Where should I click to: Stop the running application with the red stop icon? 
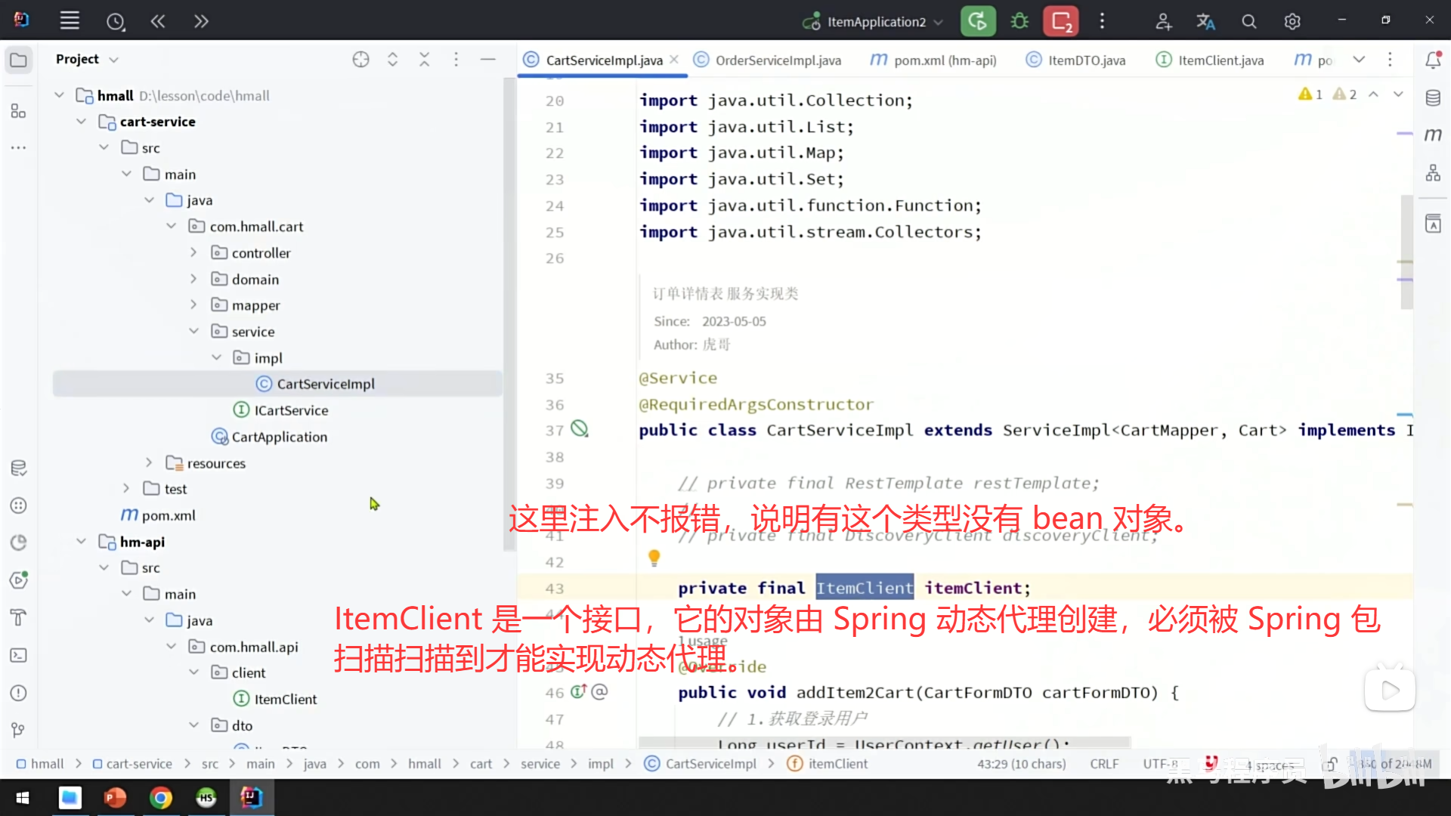click(1061, 21)
